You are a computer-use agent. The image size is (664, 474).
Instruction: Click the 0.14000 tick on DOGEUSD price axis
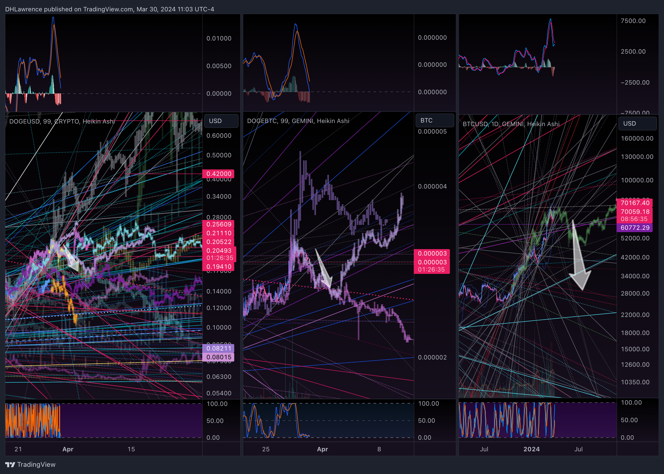tap(219, 291)
